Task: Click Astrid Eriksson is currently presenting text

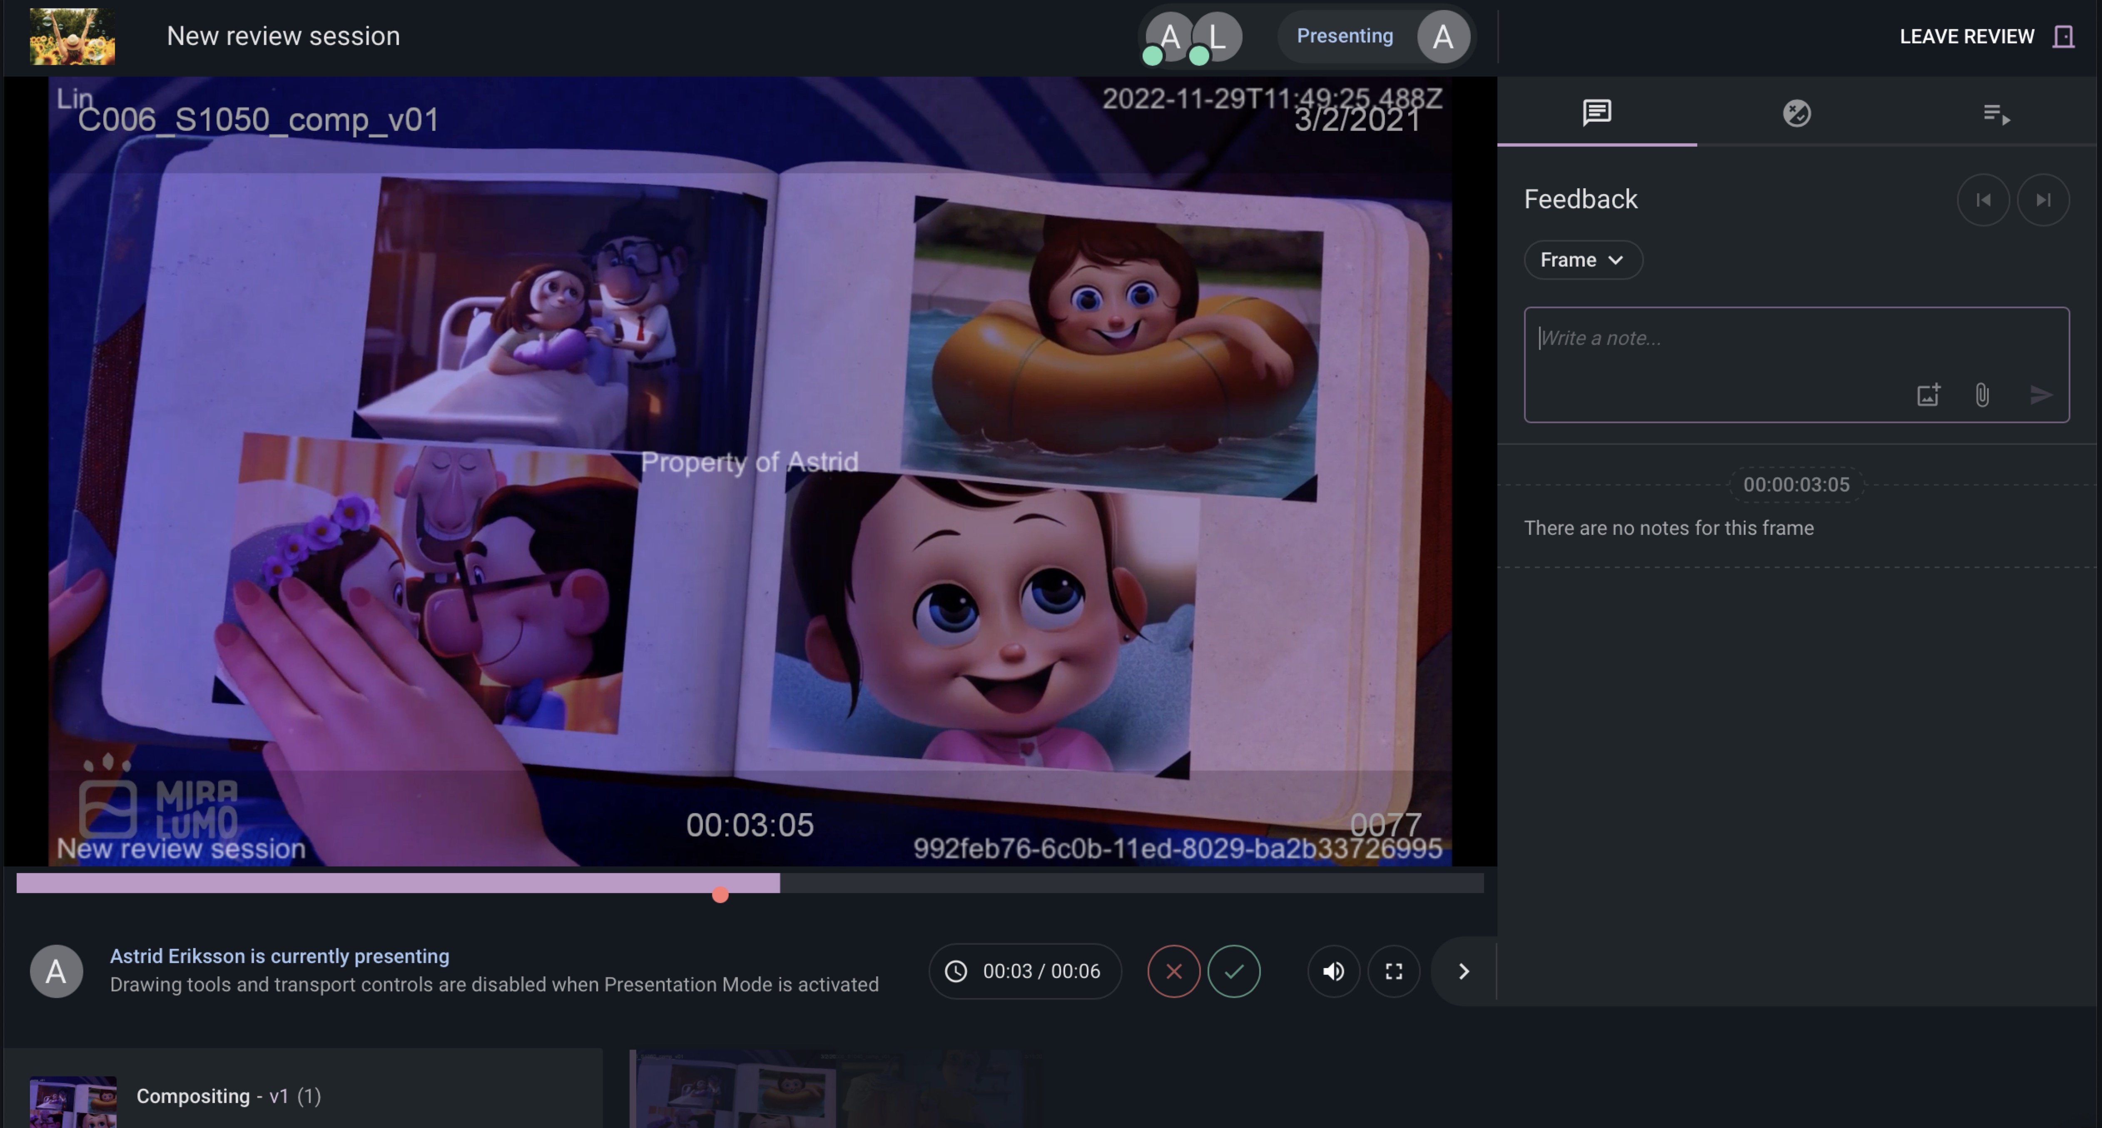Action: click(279, 956)
